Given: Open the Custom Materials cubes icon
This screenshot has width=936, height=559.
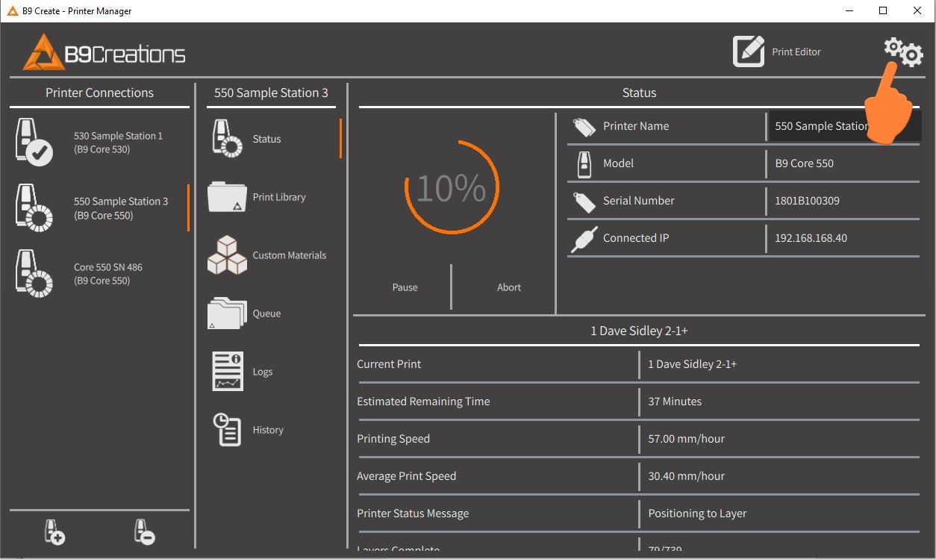Looking at the screenshot, I should click(227, 255).
